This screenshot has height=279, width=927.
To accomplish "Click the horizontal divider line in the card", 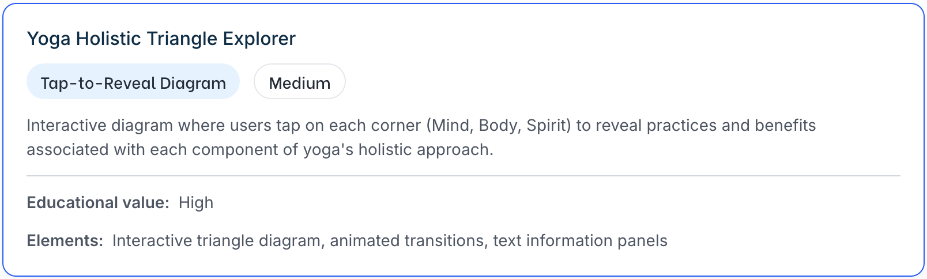I will coord(463,176).
